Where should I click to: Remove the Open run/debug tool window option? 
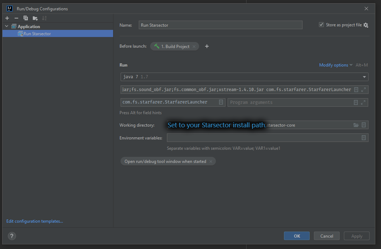pyautogui.click(x=211, y=161)
